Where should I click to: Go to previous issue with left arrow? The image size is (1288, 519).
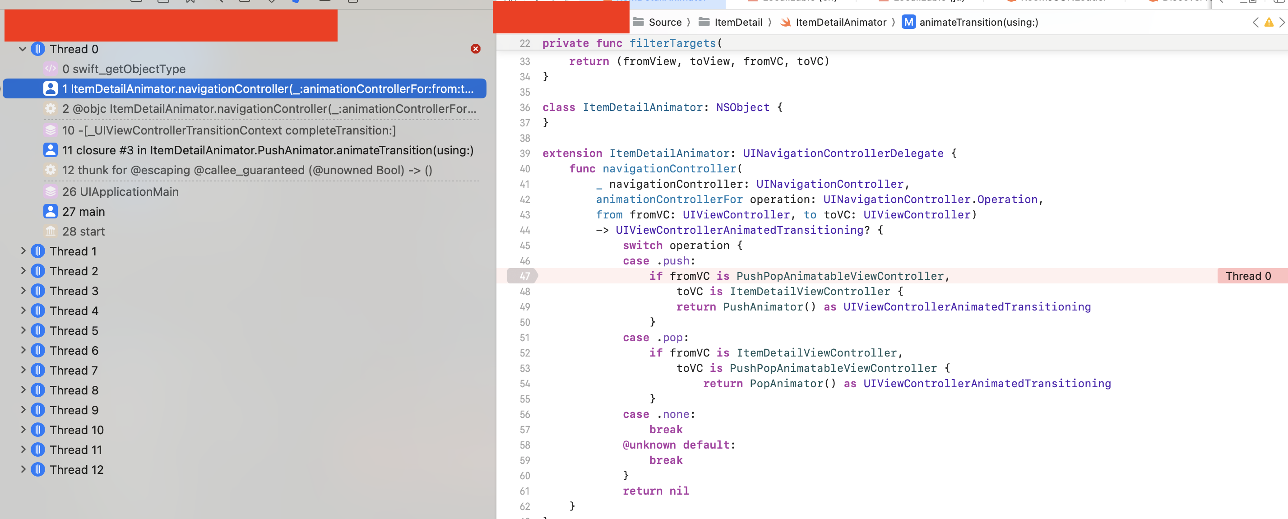[x=1256, y=22]
